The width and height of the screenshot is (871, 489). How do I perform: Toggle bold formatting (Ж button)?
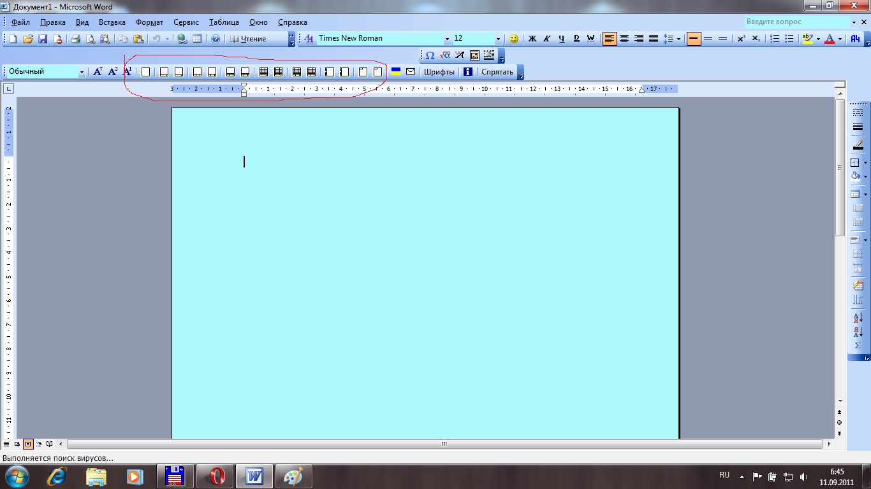(532, 39)
